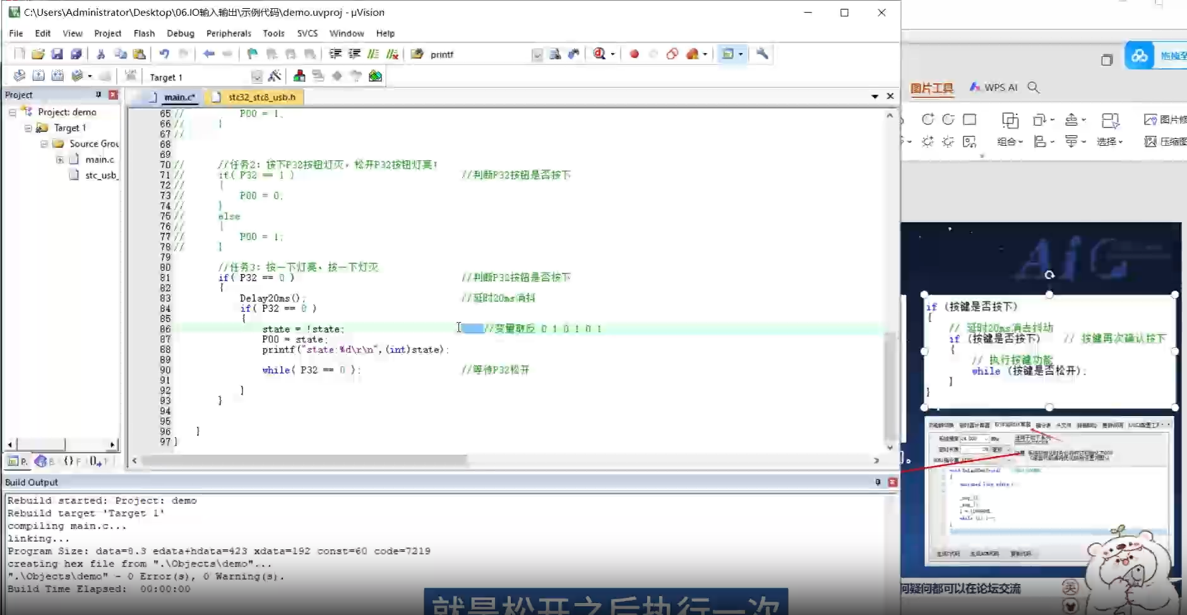Click the Manage Project Items colored blocks icon
This screenshot has height=615, width=1187.
click(x=299, y=76)
